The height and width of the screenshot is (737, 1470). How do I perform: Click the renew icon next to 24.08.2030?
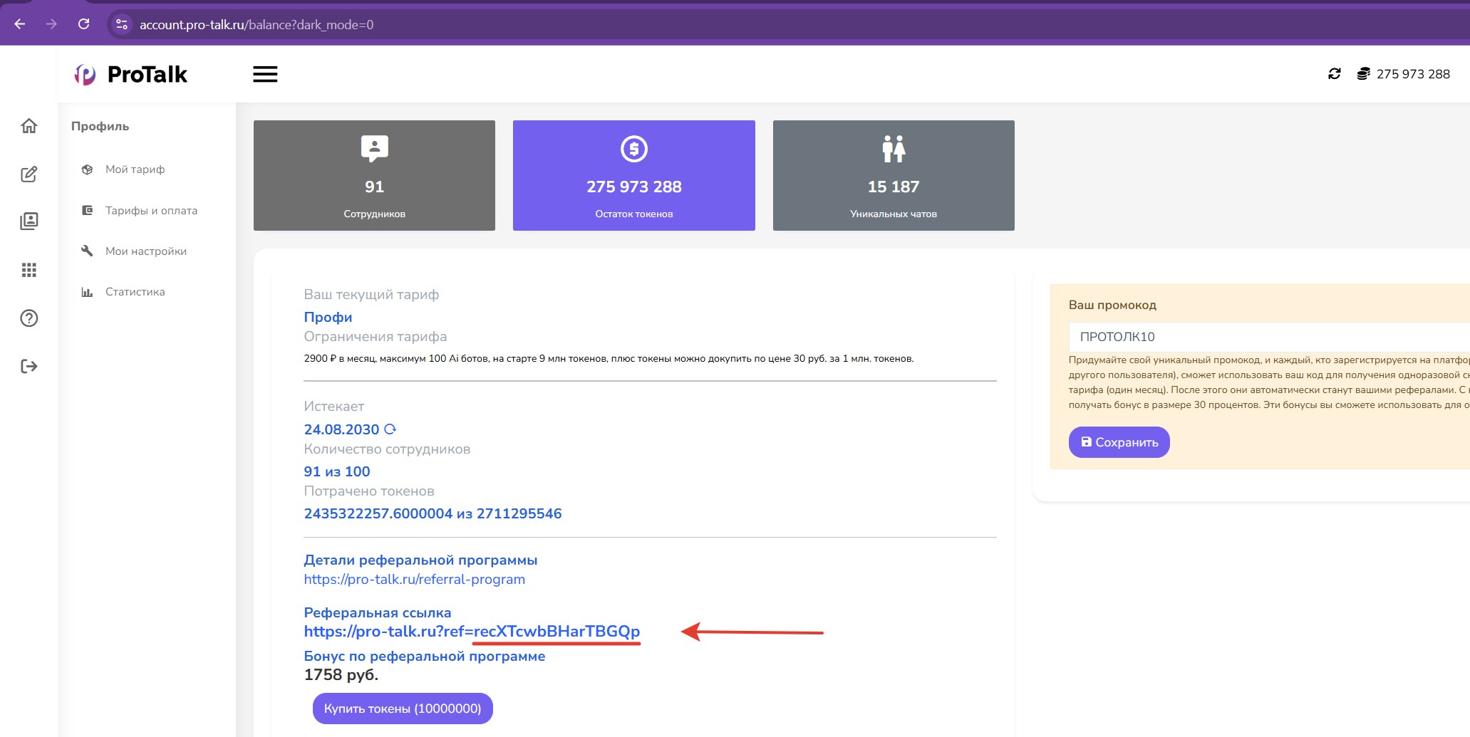click(x=390, y=429)
